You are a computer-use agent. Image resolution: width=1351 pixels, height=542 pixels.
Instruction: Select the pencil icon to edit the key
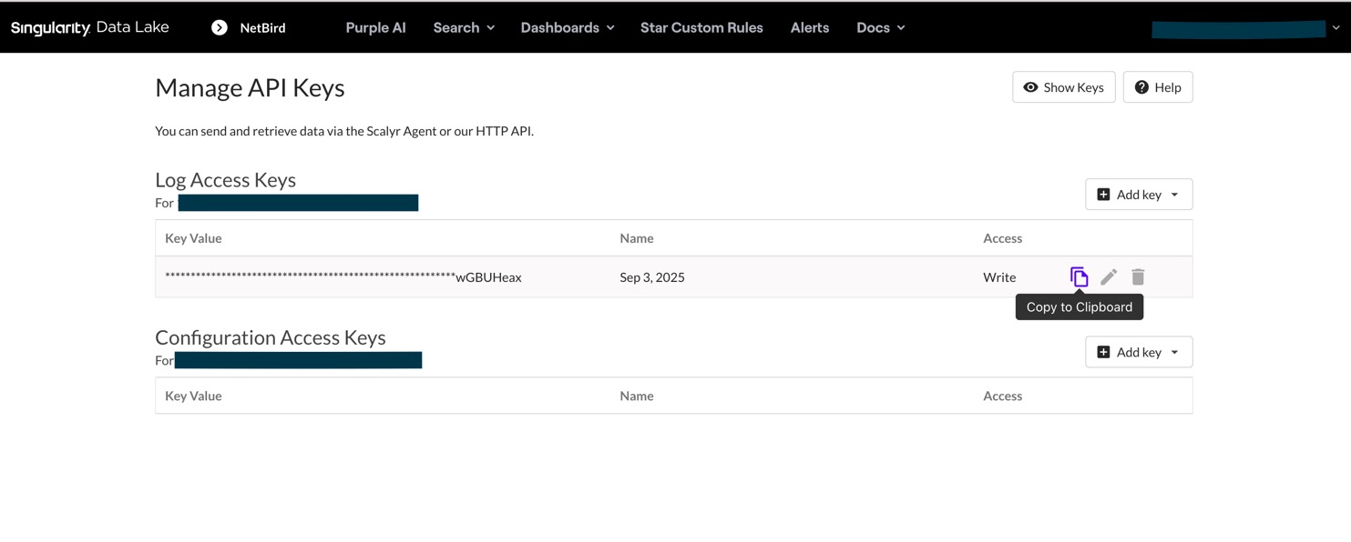(1109, 276)
